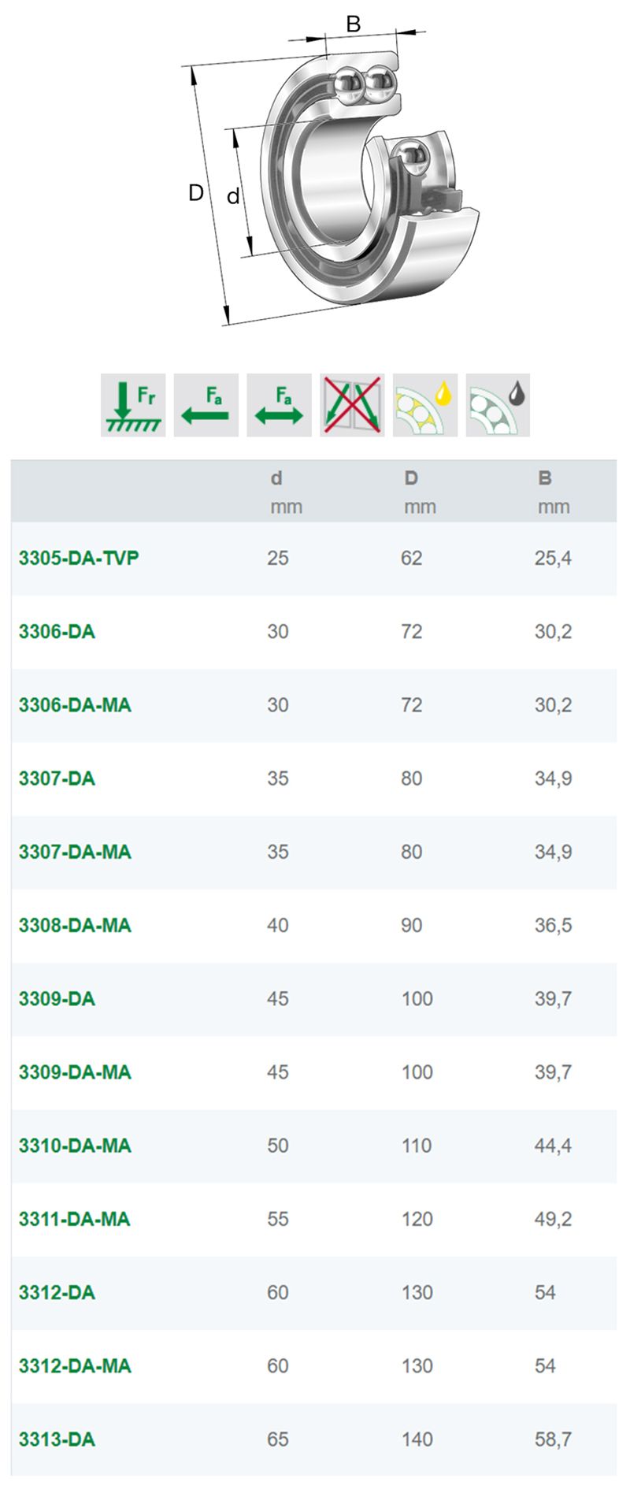Open product 3313-DA
The height and width of the screenshot is (1497, 630).
[57, 1439]
